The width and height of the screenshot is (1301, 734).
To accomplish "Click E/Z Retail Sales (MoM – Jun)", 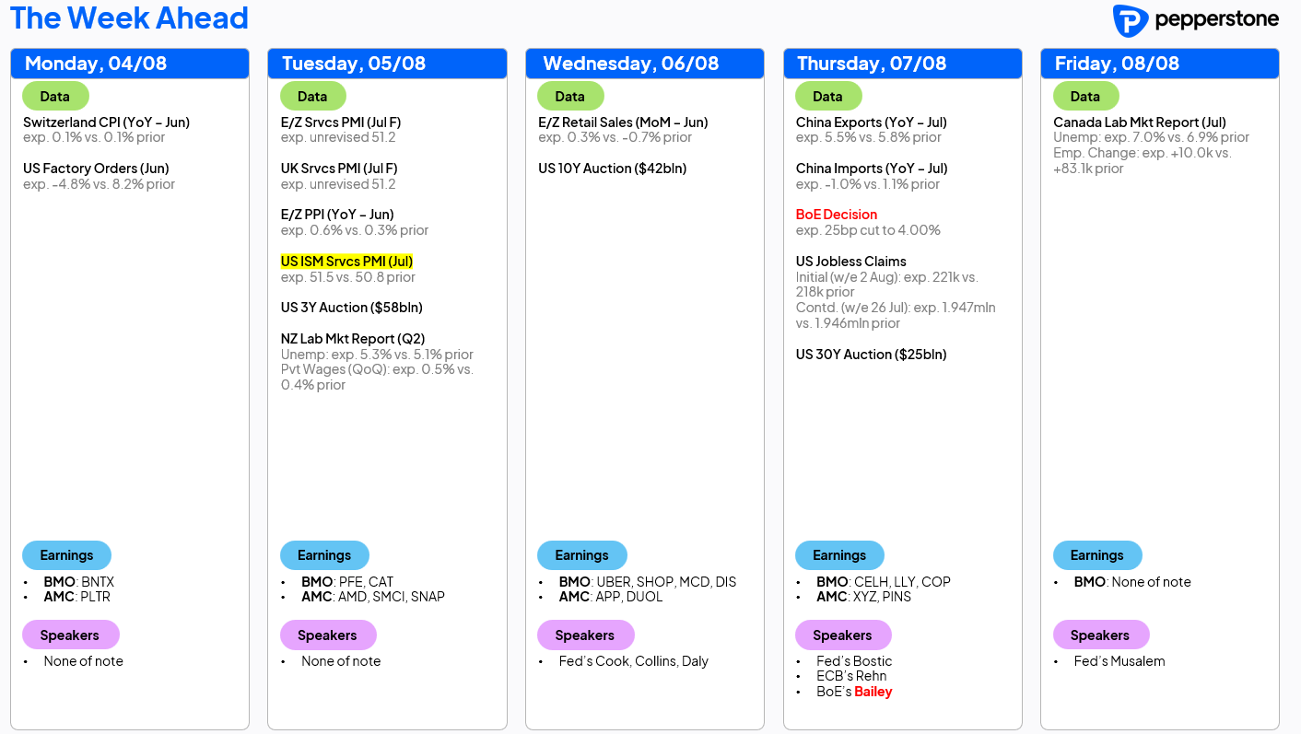I will coord(623,122).
